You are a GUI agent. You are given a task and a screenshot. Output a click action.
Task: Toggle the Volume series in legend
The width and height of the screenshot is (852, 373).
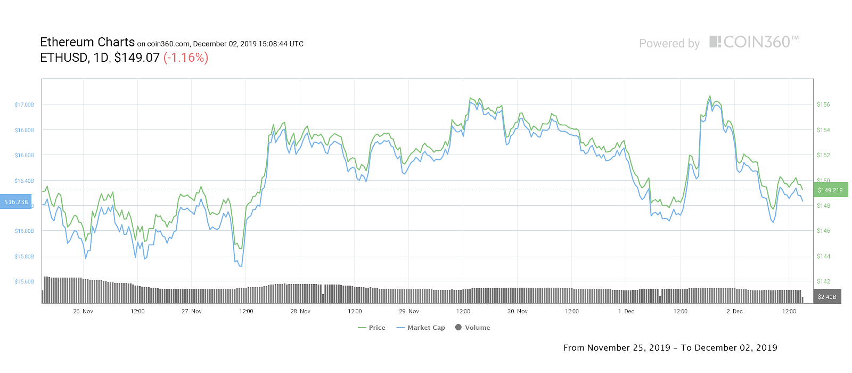pyautogui.click(x=473, y=328)
